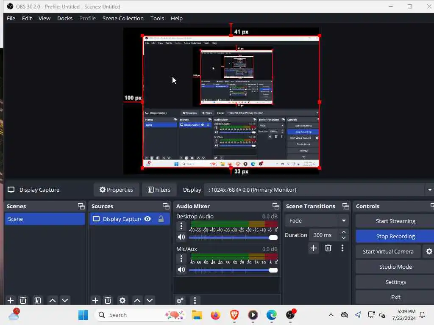Move source up in Sources panel

[x=137, y=300]
